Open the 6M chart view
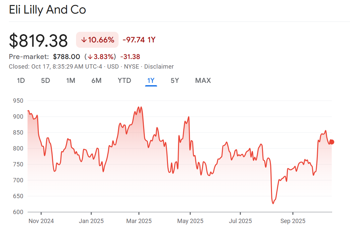The width and height of the screenshot is (350, 230). tap(96, 81)
